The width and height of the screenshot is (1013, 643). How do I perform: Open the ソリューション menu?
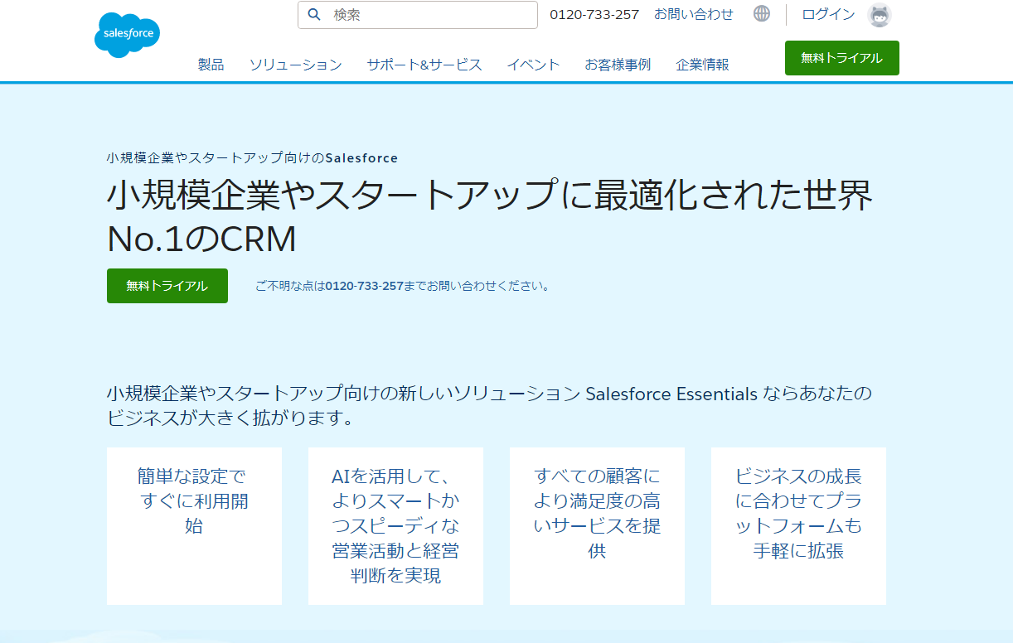(295, 65)
